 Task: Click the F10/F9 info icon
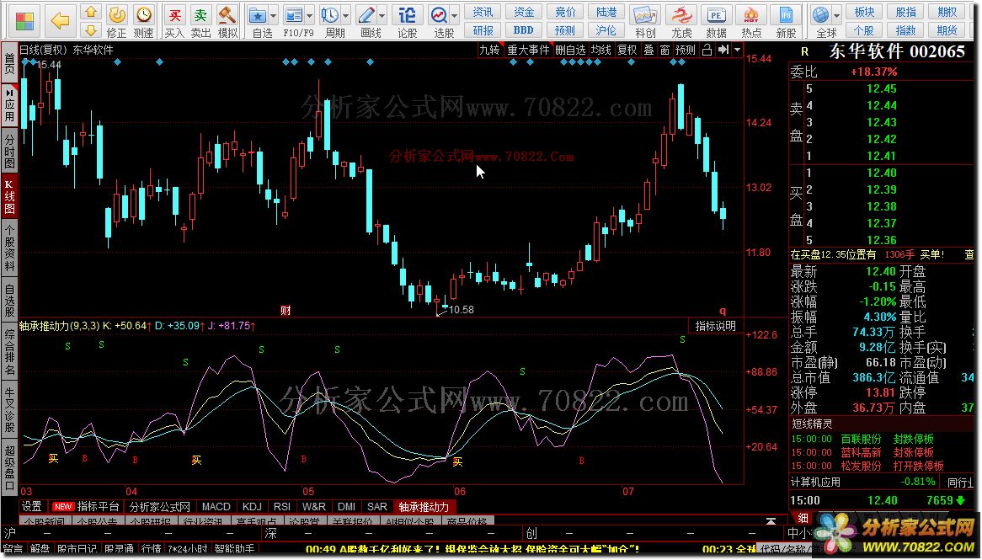294,15
